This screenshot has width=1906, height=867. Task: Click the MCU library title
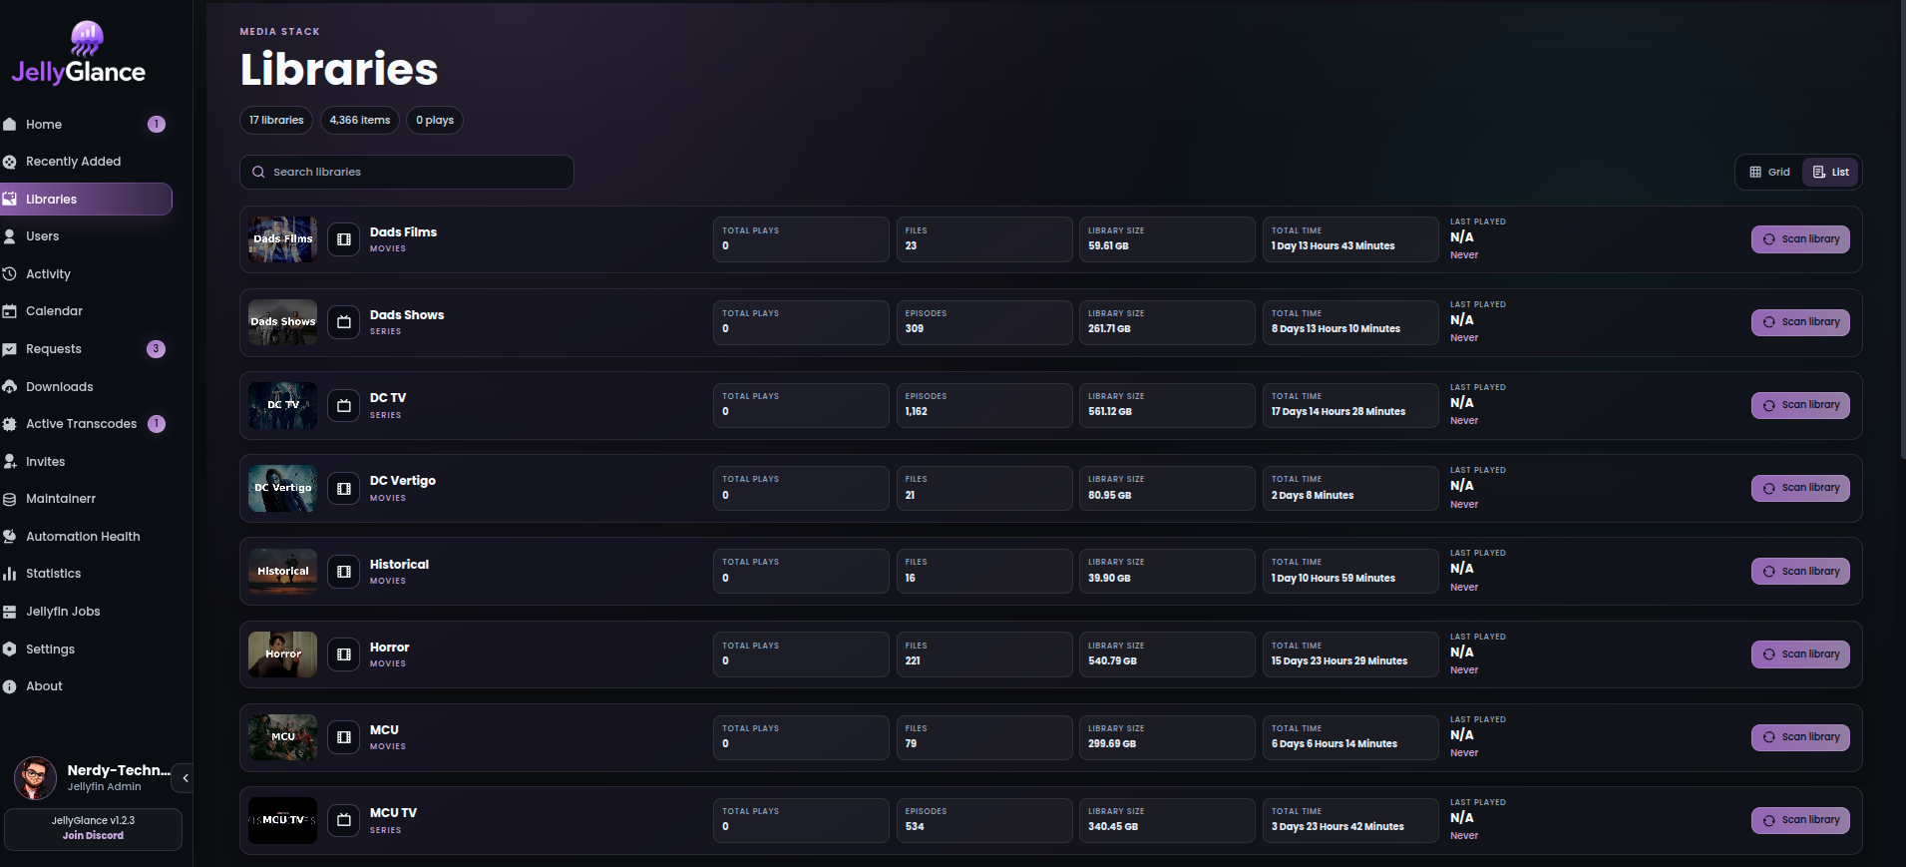pos(384,730)
